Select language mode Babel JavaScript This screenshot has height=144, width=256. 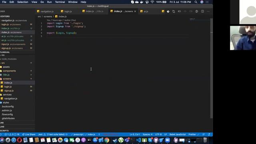[x=178, y=134]
